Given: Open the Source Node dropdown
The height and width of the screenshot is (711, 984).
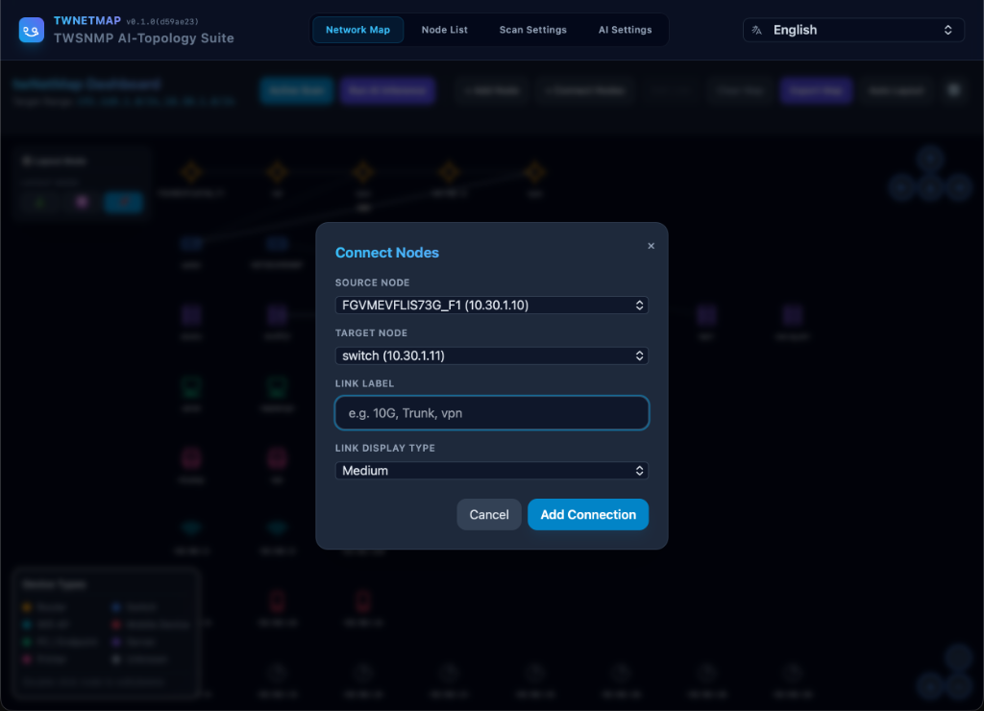Looking at the screenshot, I should 491,305.
